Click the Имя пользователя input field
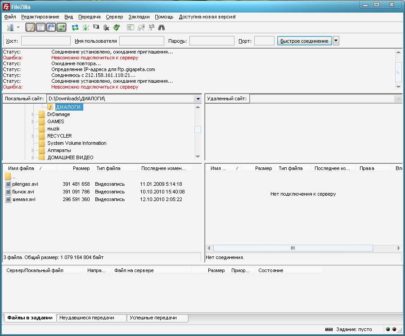 tap(142, 41)
